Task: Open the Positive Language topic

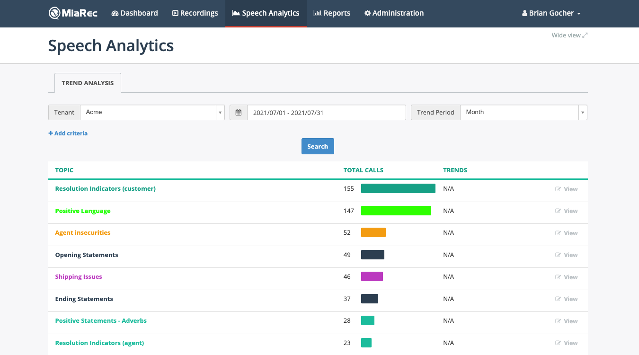Action: click(83, 211)
